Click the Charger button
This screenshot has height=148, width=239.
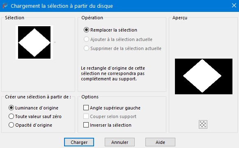[79, 142]
